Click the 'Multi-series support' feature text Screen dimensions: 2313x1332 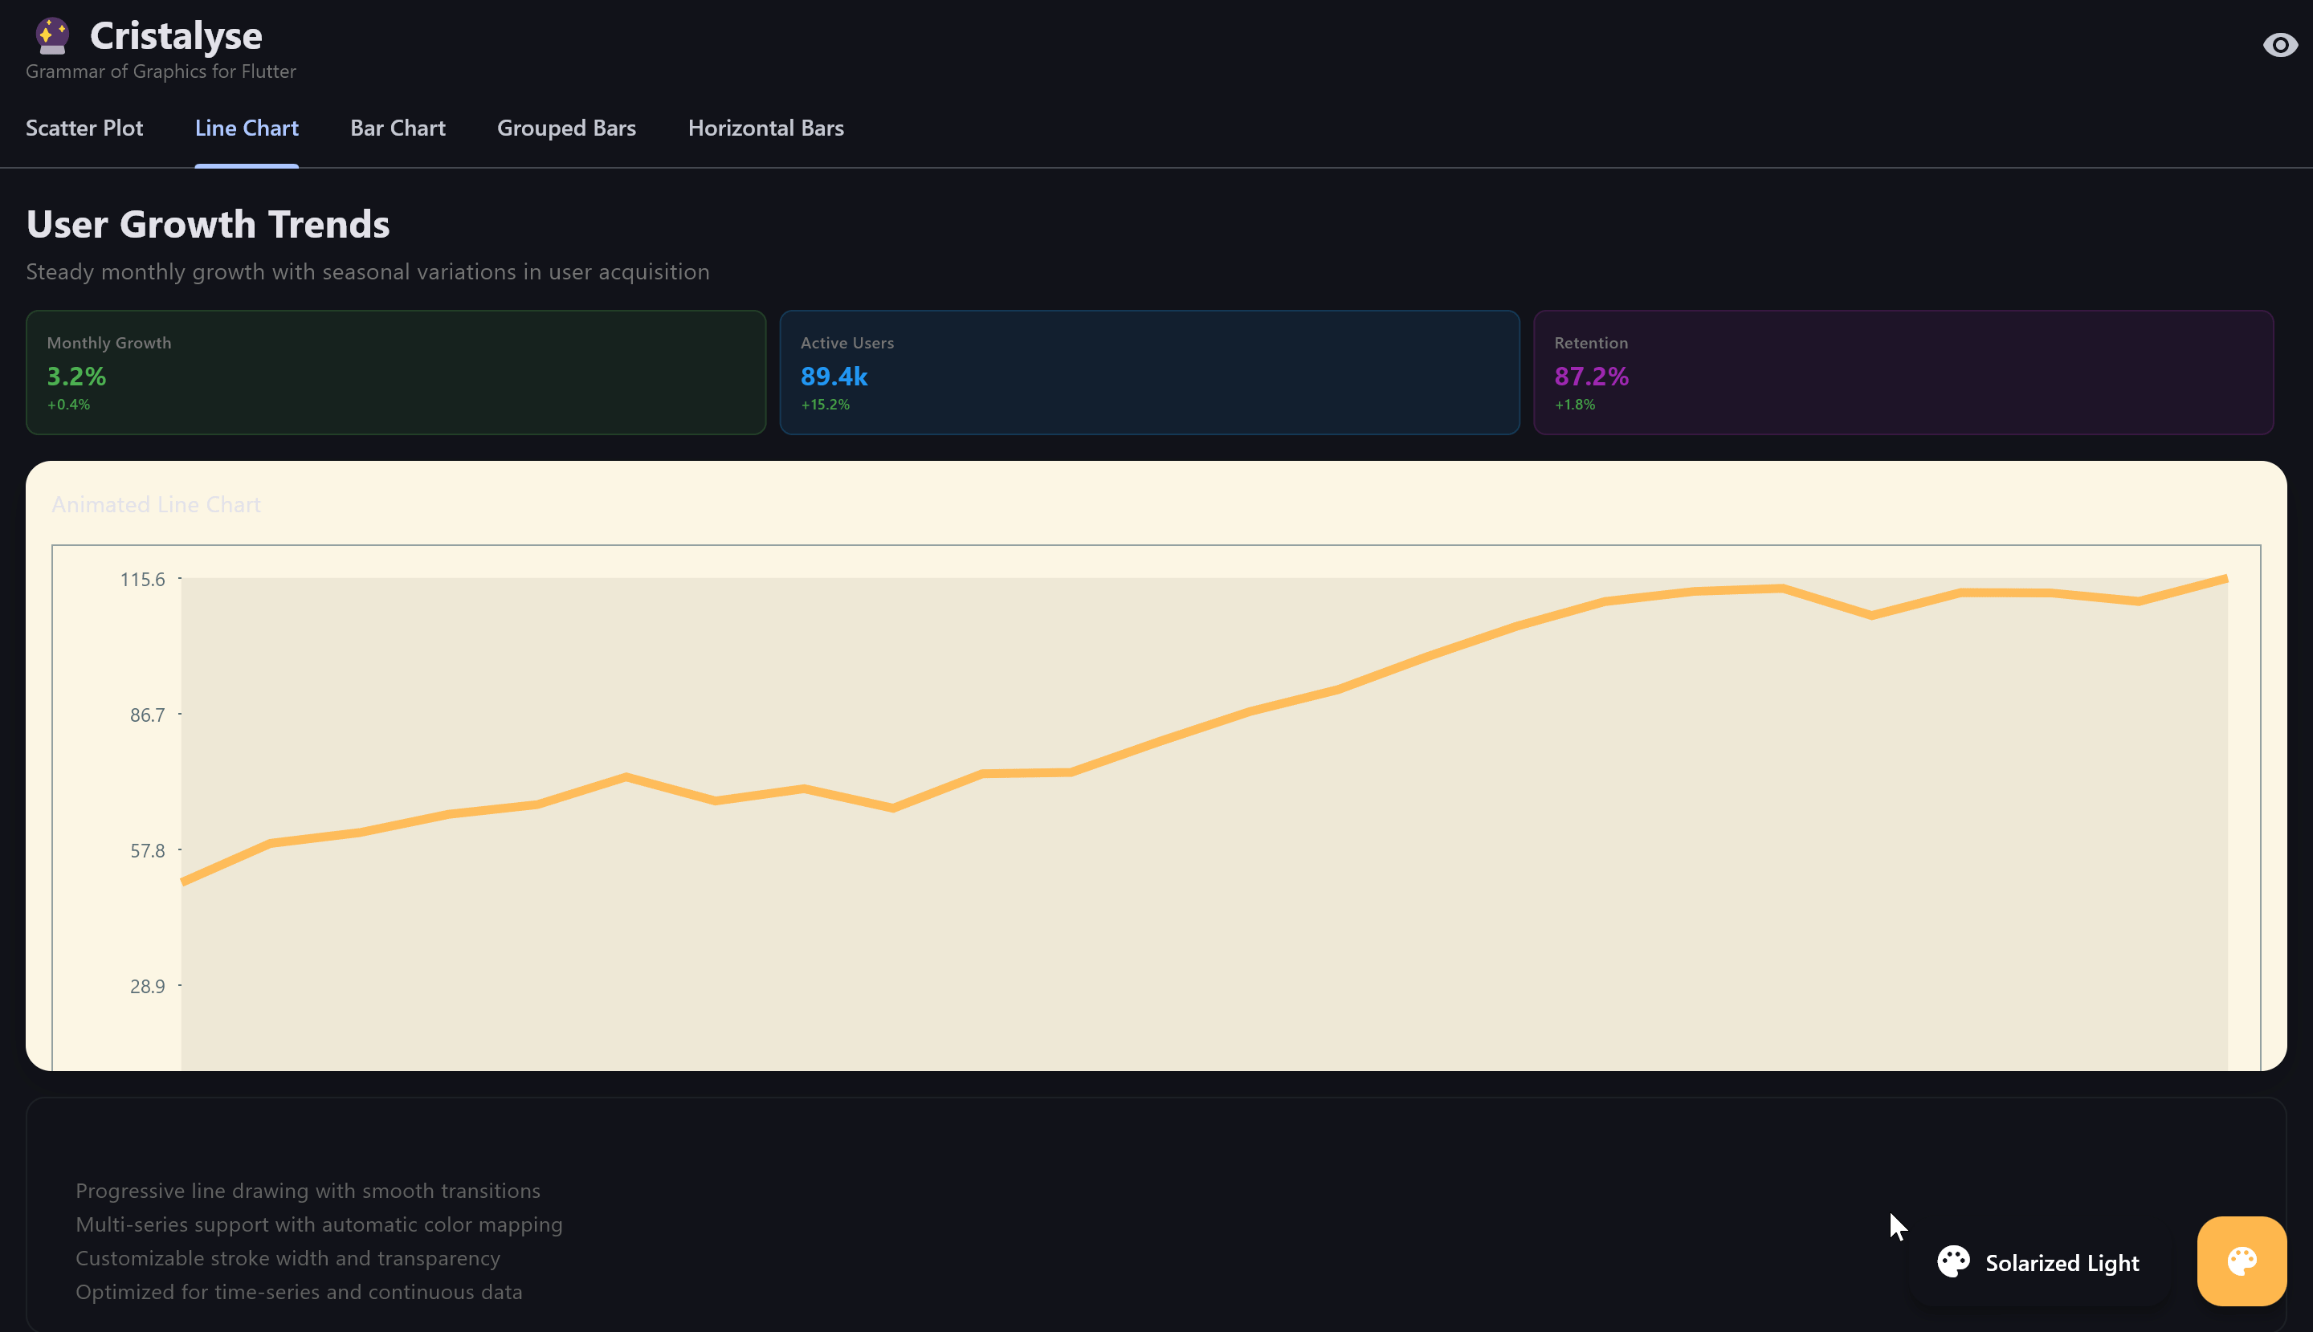pyautogui.click(x=318, y=1224)
